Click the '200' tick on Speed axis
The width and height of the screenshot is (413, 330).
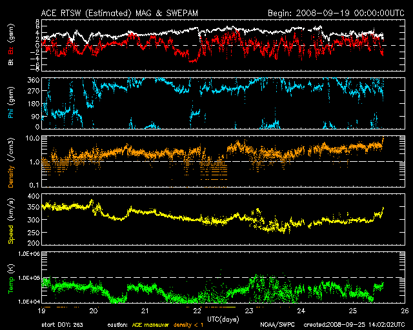(34, 243)
